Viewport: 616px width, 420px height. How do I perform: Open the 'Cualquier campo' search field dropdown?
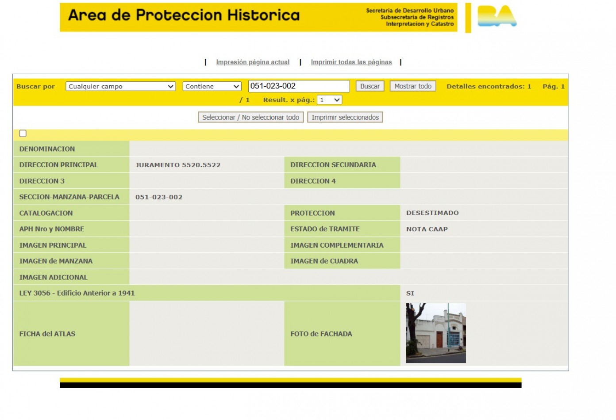120,86
